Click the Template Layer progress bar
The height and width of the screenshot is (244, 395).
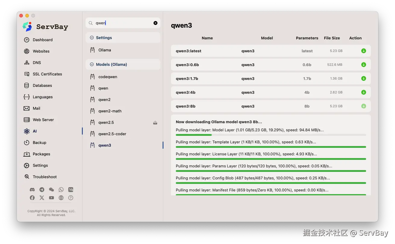pyautogui.click(x=271, y=147)
